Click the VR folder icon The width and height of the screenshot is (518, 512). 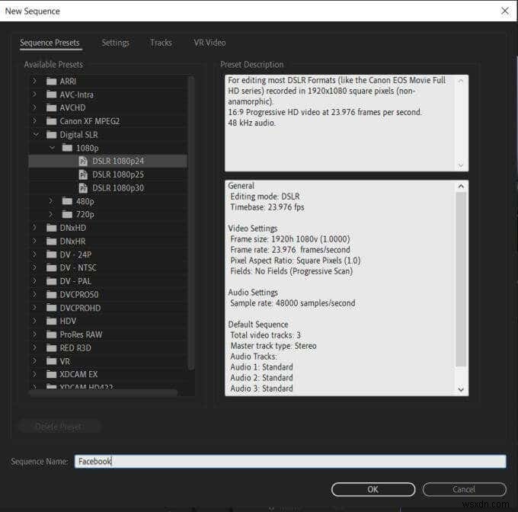pos(51,361)
